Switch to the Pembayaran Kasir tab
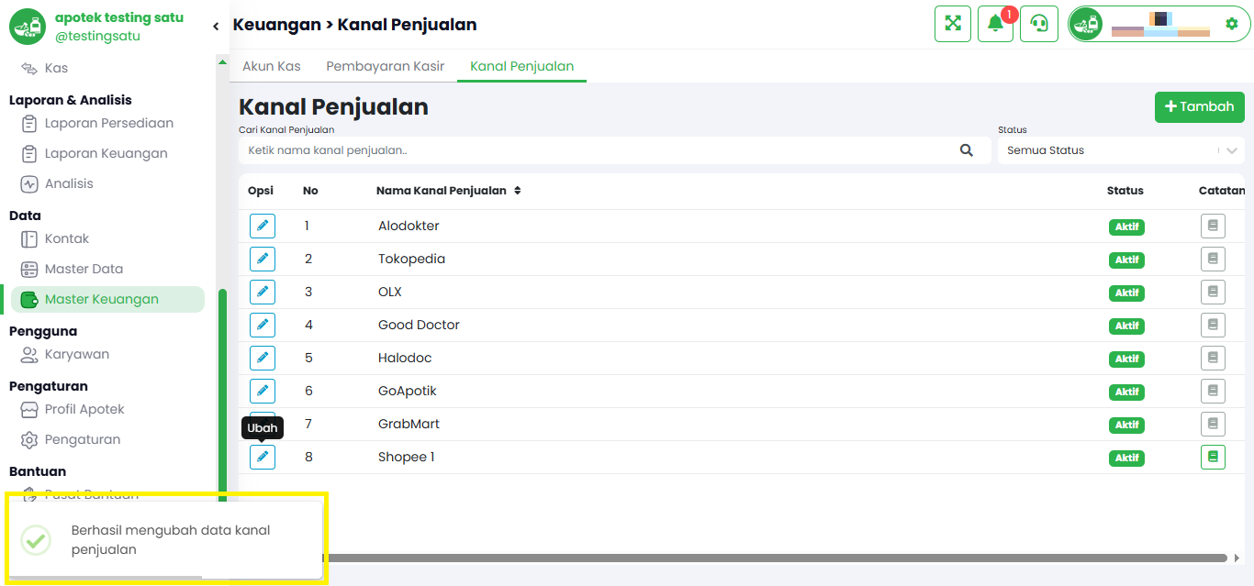The image size is (1254, 586). pos(385,66)
